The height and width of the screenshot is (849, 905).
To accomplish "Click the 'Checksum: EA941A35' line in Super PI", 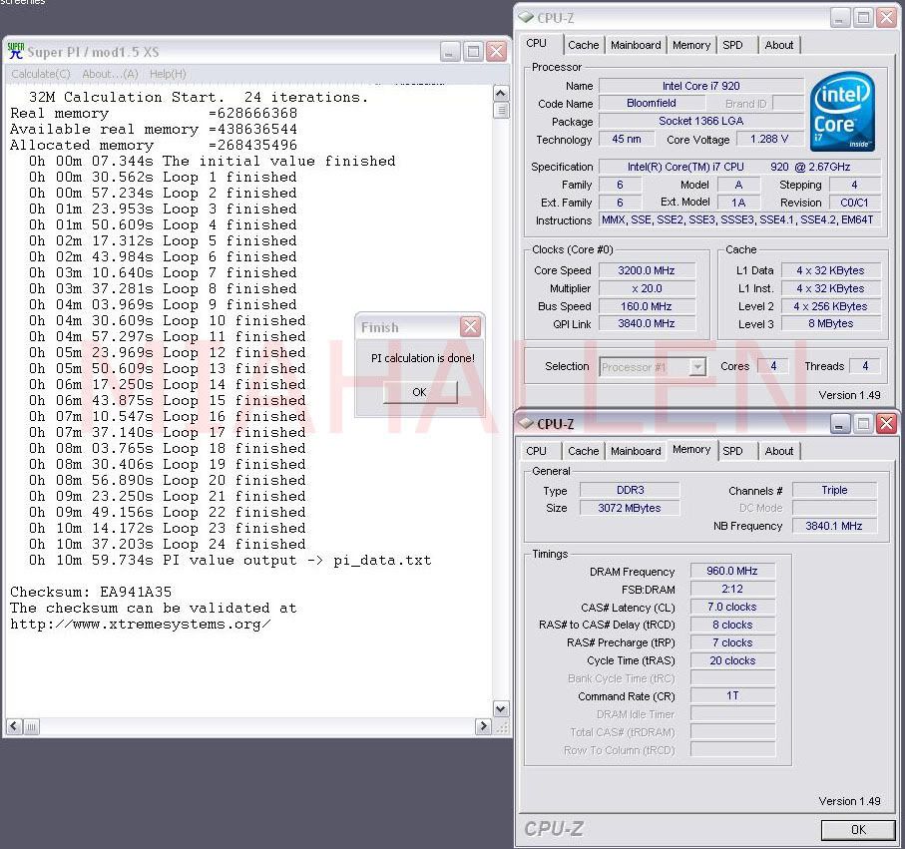I will [91, 593].
